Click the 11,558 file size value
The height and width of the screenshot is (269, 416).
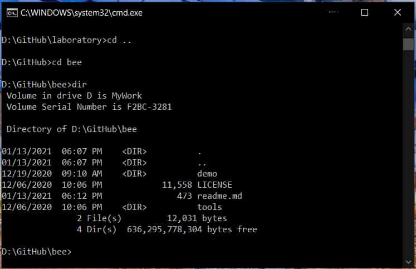point(177,185)
